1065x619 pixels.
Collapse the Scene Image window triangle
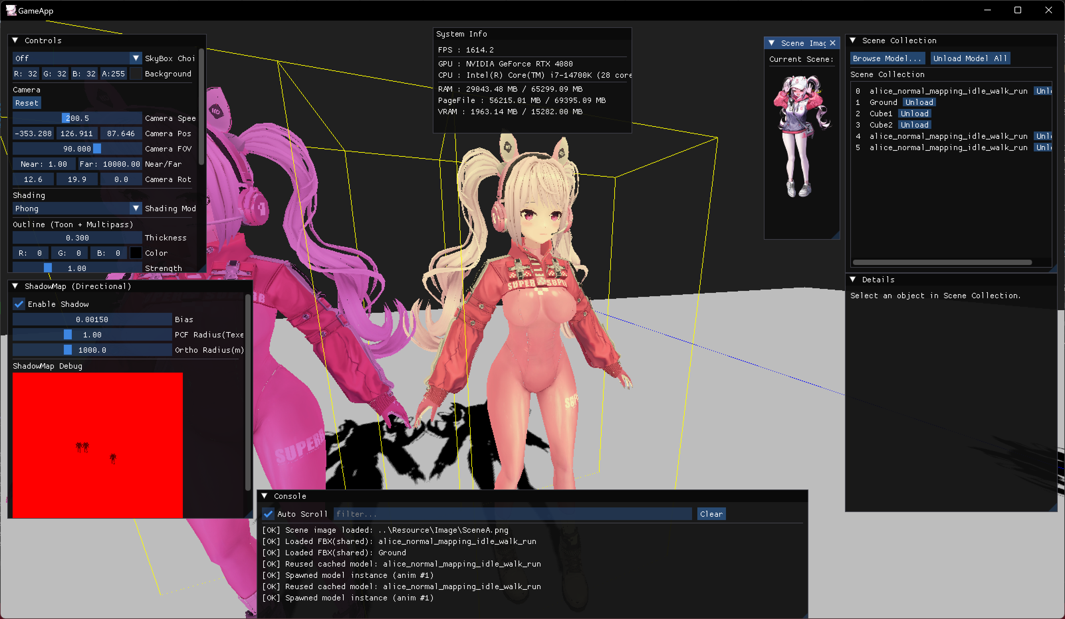[772, 43]
